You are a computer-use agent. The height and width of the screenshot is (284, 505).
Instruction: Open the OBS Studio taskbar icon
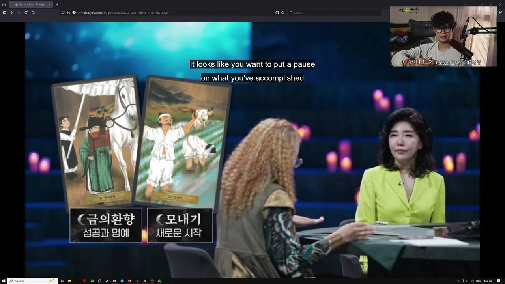pos(152,281)
